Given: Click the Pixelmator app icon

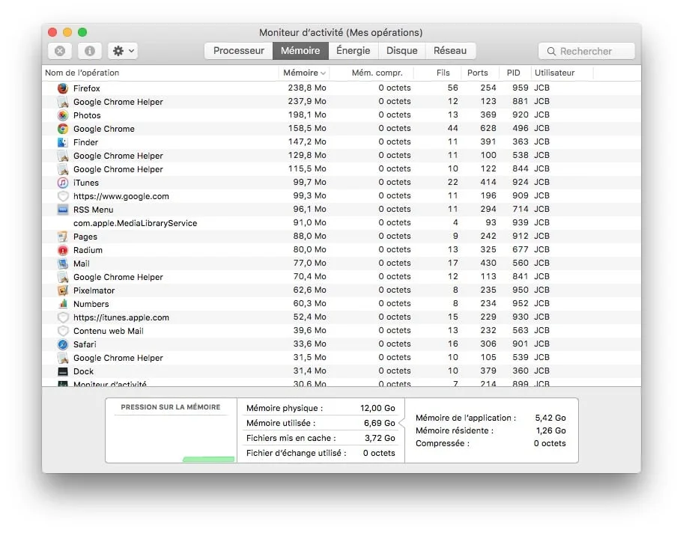Looking at the screenshot, I should [x=62, y=290].
